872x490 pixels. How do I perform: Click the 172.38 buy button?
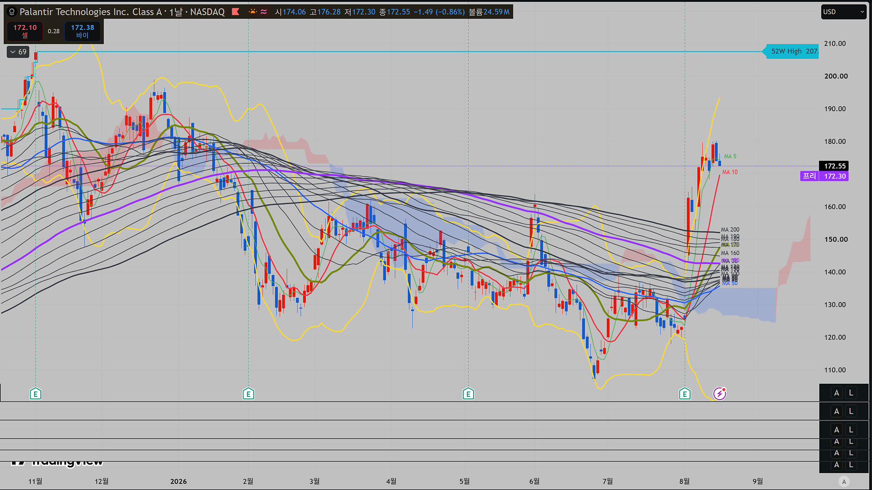[83, 31]
